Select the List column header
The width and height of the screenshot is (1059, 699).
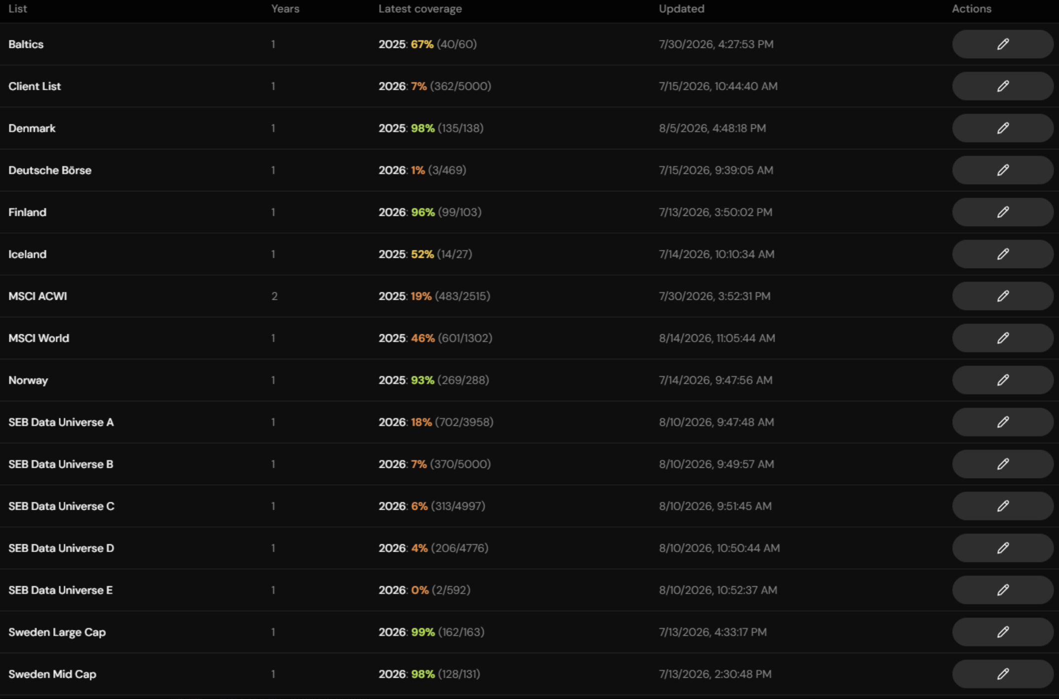(18, 9)
